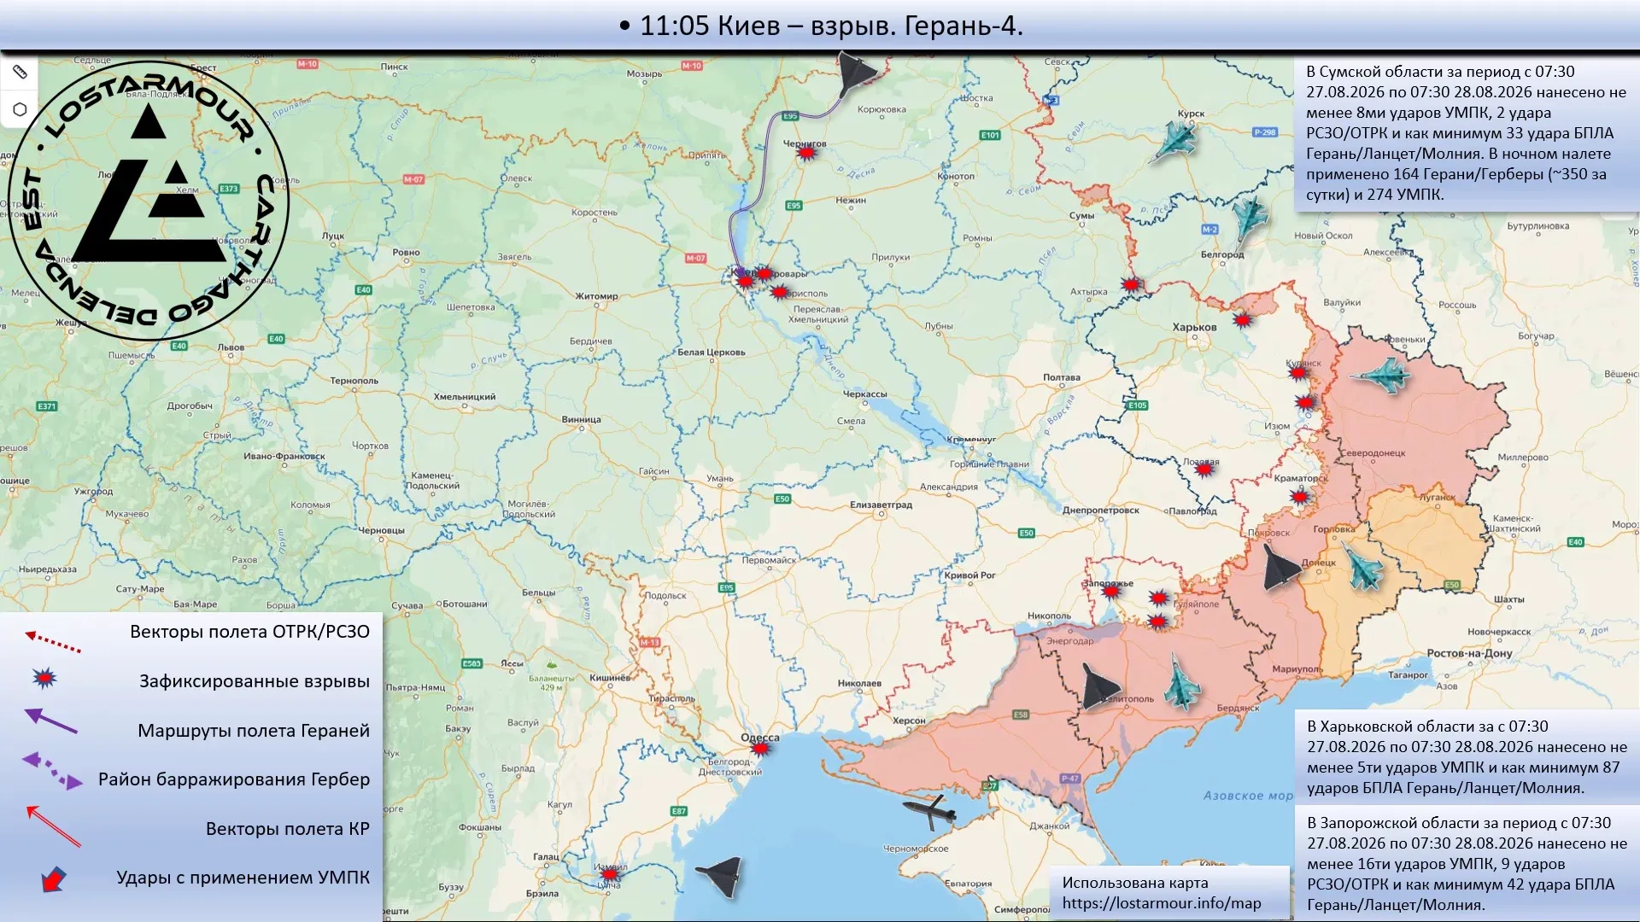Viewport: 1640px width, 922px height.
Task: Click the explosion marker at Борисполь
Action: point(779,292)
